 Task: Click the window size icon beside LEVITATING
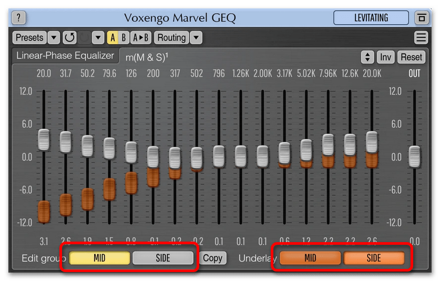point(421,18)
